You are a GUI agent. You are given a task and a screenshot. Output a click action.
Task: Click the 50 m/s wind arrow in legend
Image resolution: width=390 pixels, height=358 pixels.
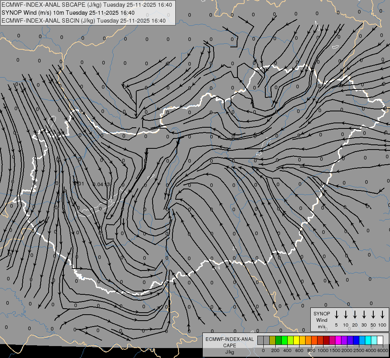tap(373, 315)
